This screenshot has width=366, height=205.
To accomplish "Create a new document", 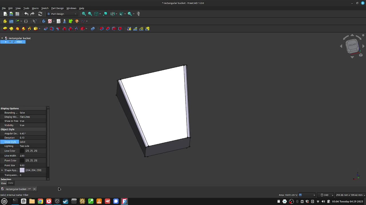I will pyautogui.click(x=5, y=14).
